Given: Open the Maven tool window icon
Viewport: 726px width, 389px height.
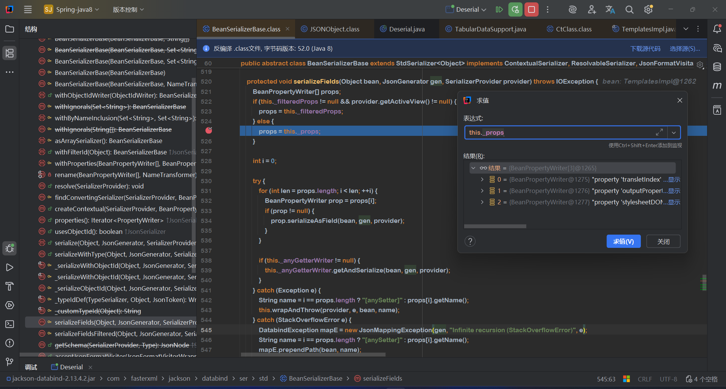Looking at the screenshot, I should pos(717,86).
